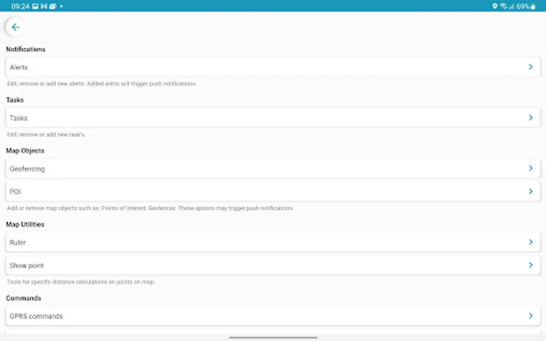Image resolution: width=546 pixels, height=341 pixels.
Task: Expand Show point via its chevron
Action: click(530, 265)
